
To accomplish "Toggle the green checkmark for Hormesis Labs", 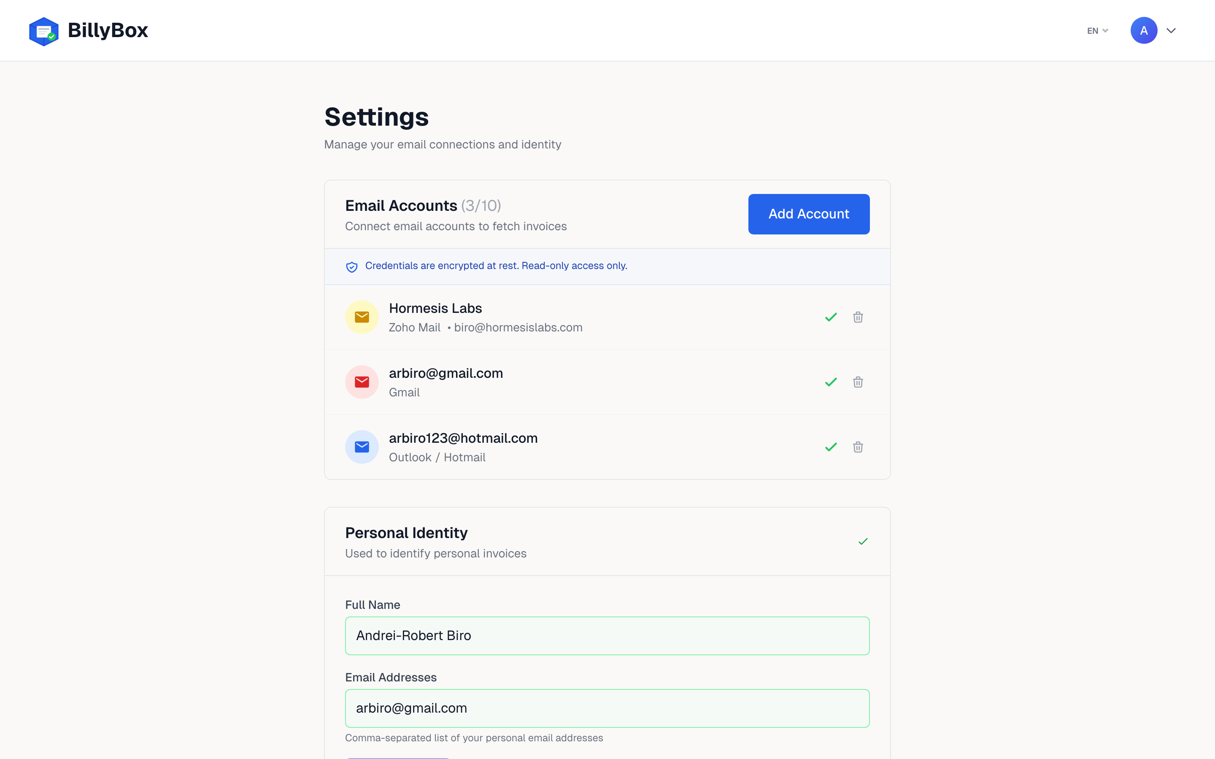I will [x=830, y=317].
